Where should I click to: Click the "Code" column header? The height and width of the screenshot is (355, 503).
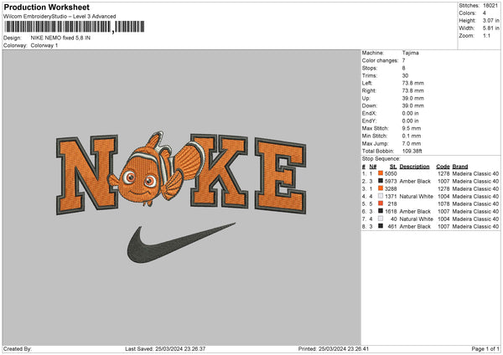[x=443, y=167]
